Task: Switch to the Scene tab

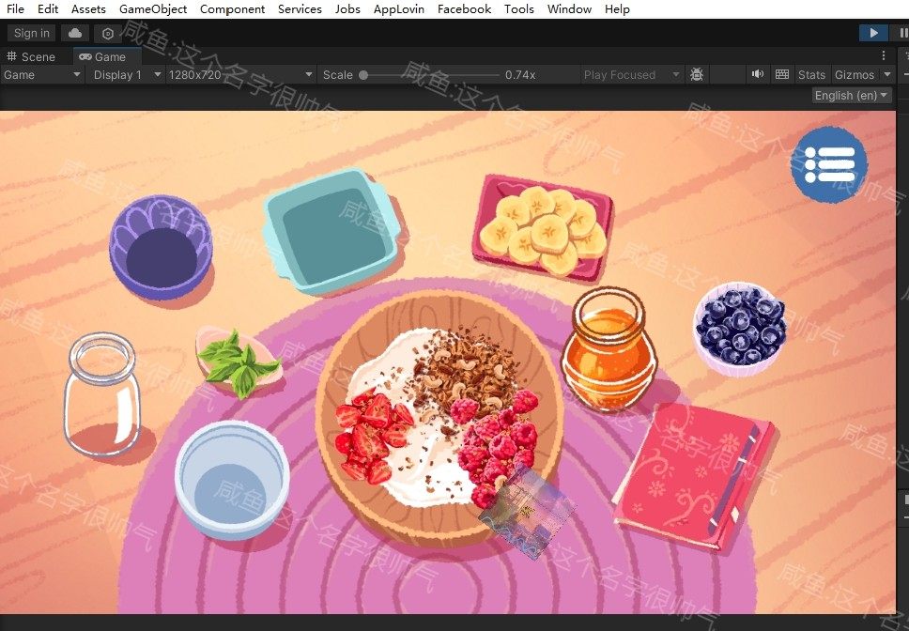Action: [x=32, y=56]
